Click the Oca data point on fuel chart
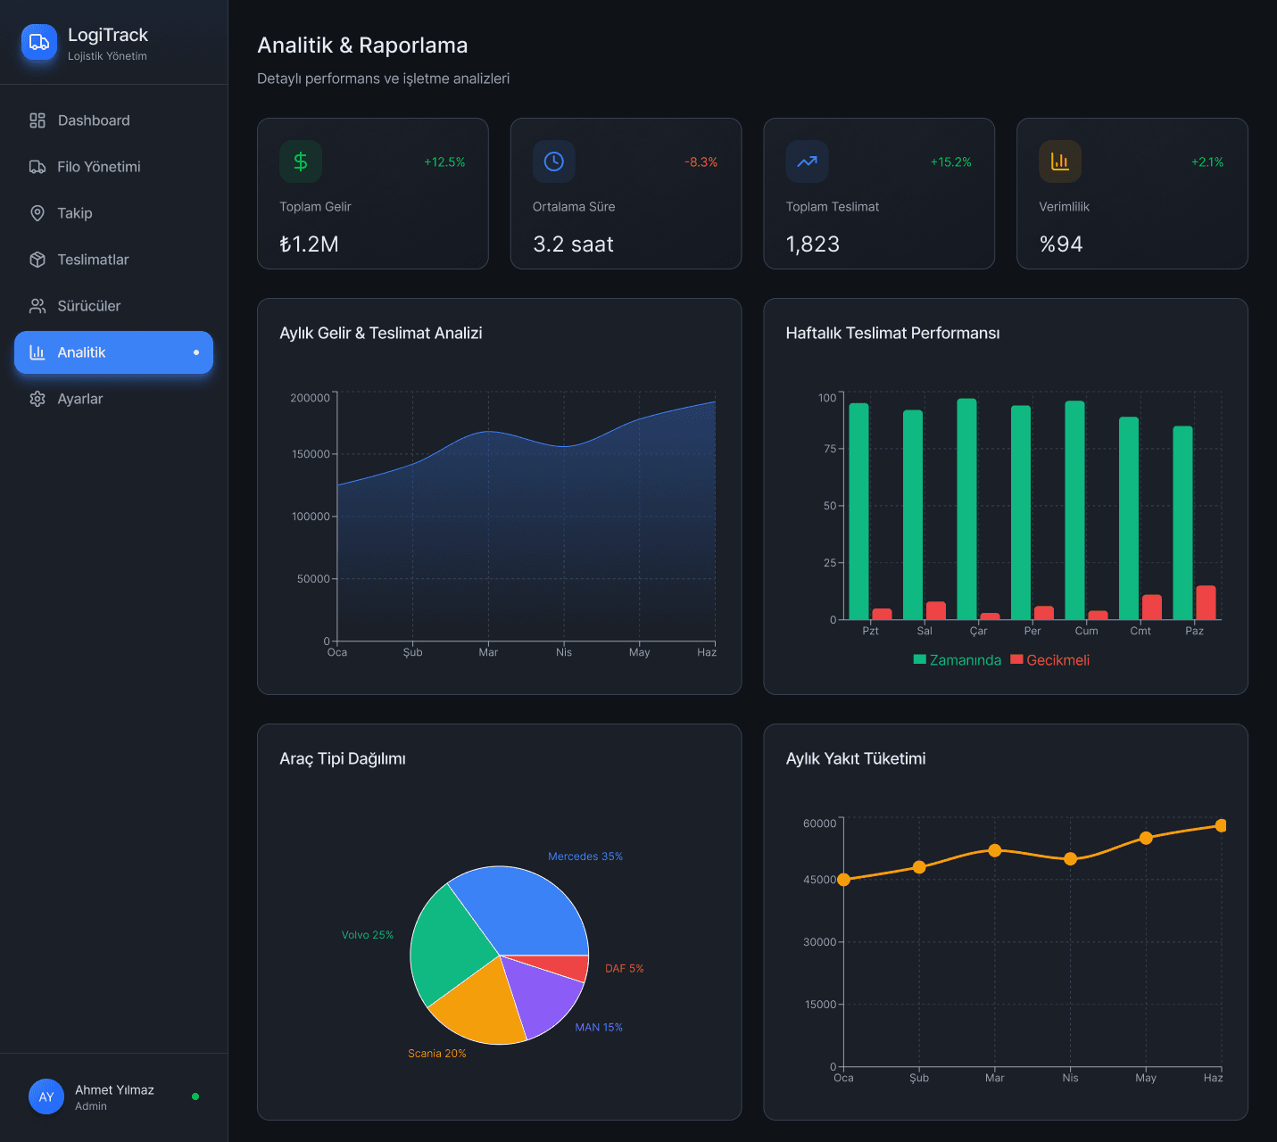Viewport: 1277px width, 1142px height. point(843,880)
